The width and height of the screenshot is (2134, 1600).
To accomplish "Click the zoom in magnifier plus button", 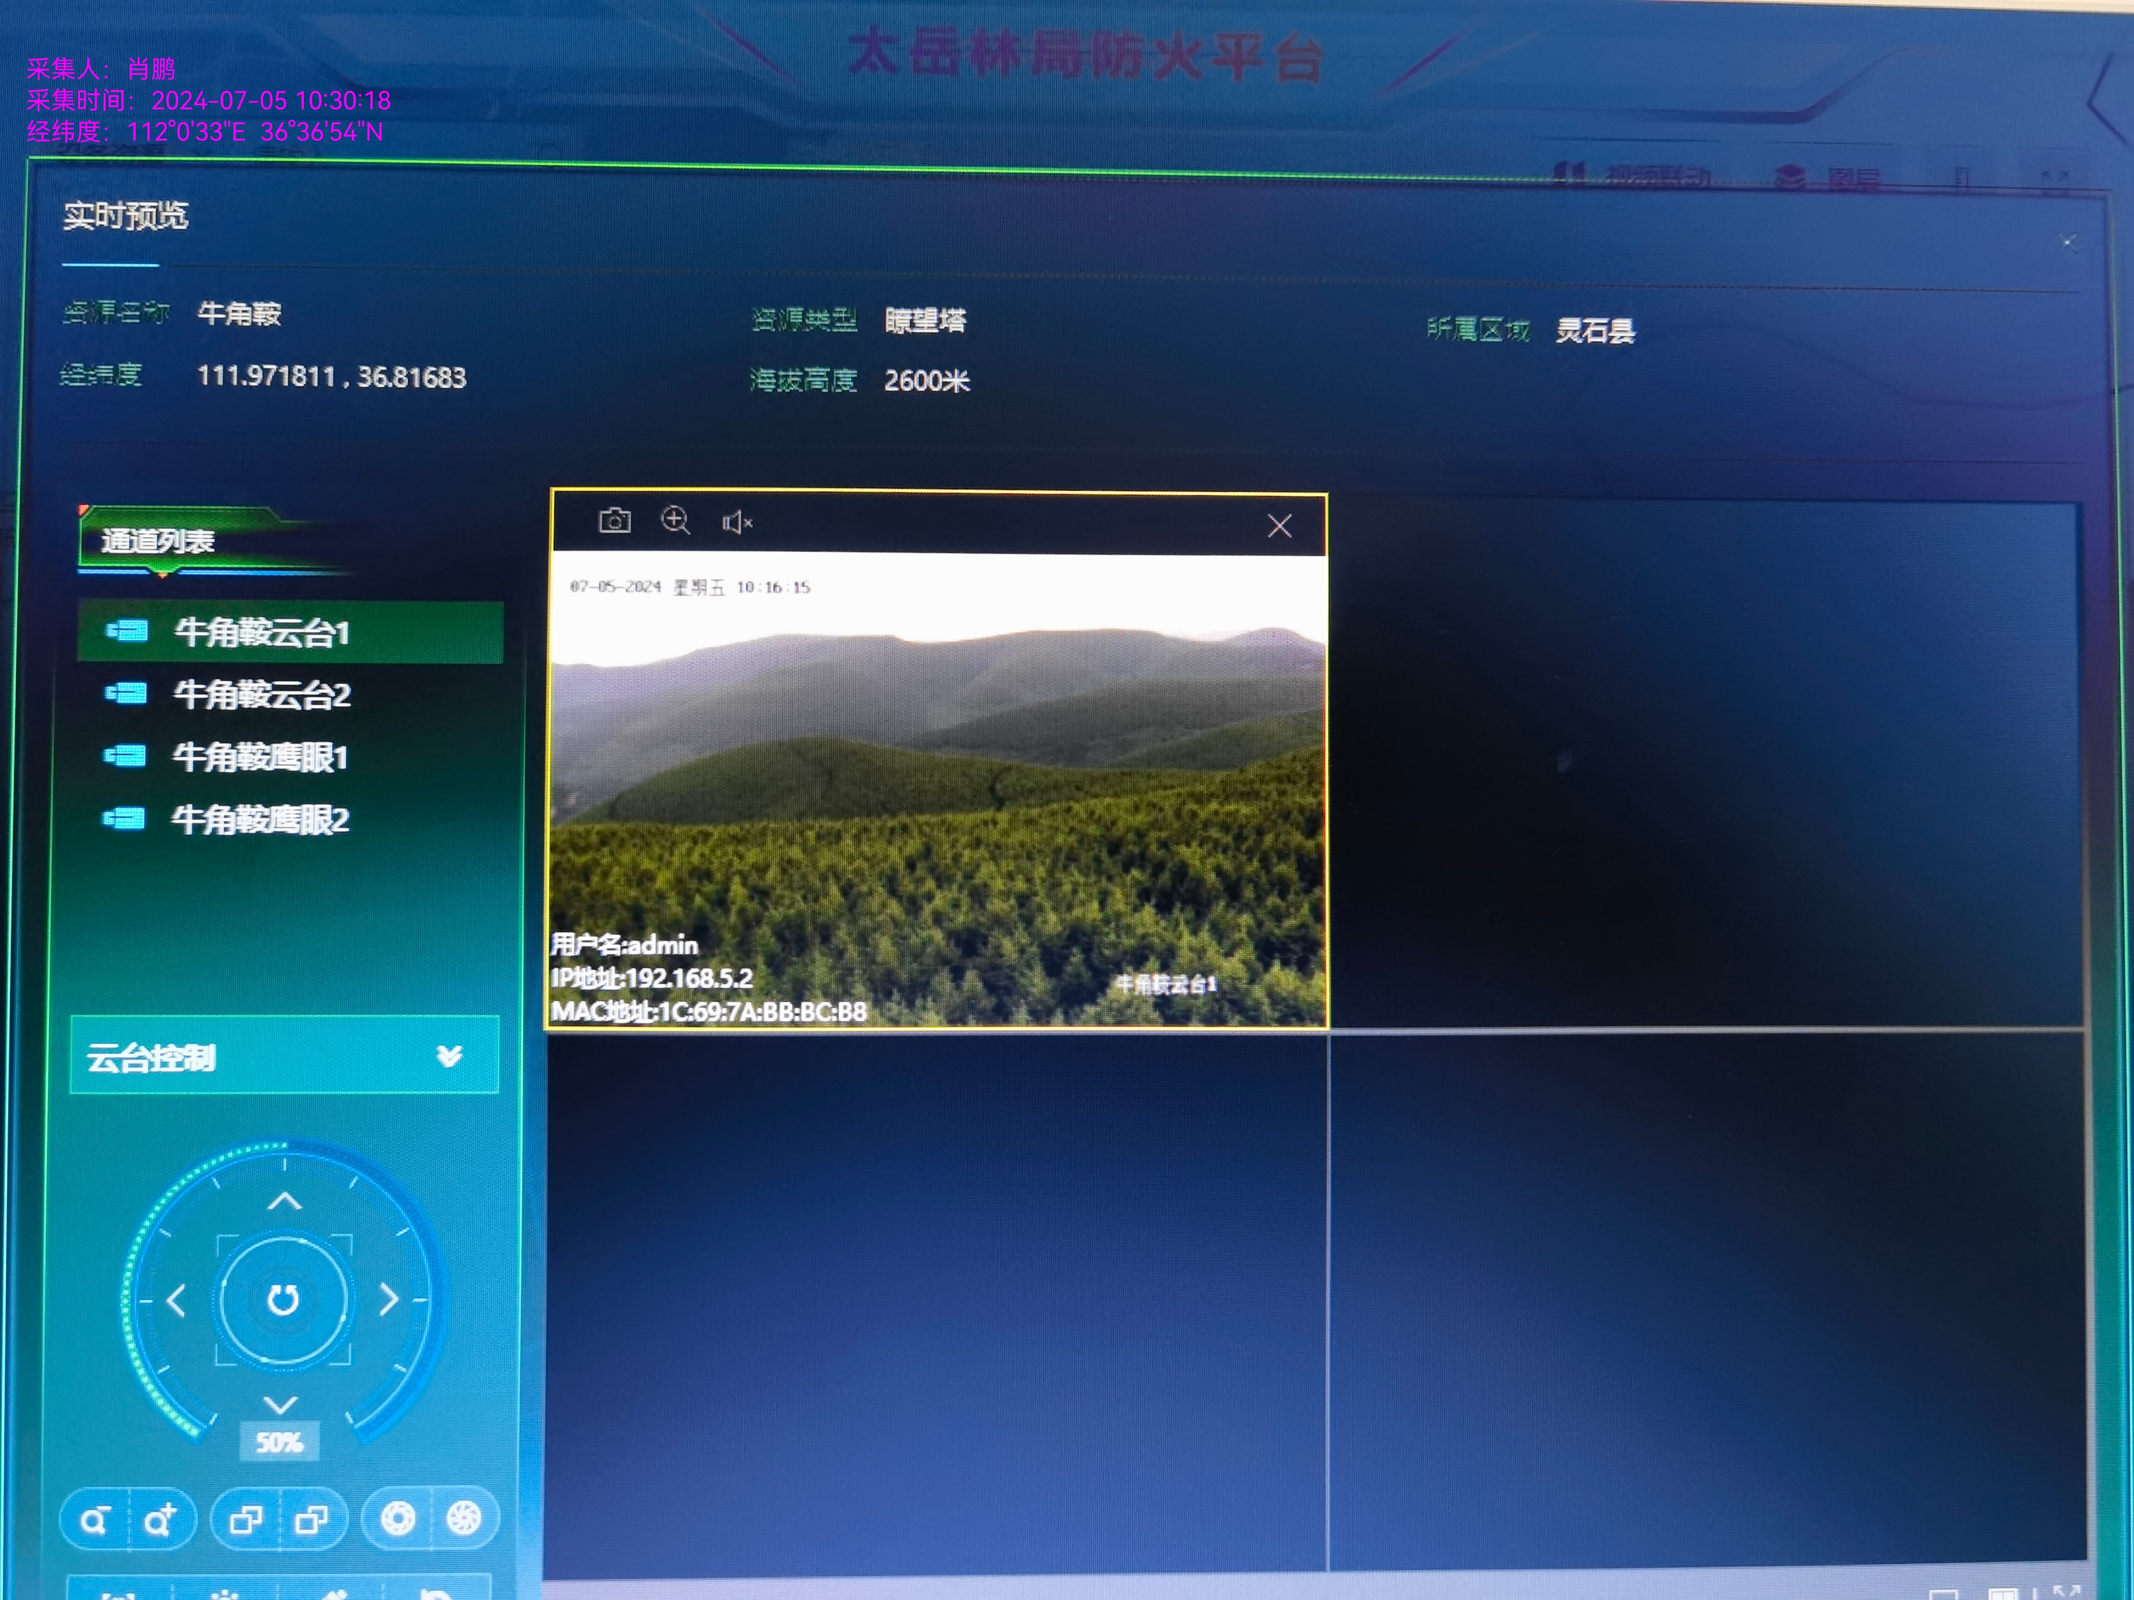I will pyautogui.click(x=160, y=1521).
